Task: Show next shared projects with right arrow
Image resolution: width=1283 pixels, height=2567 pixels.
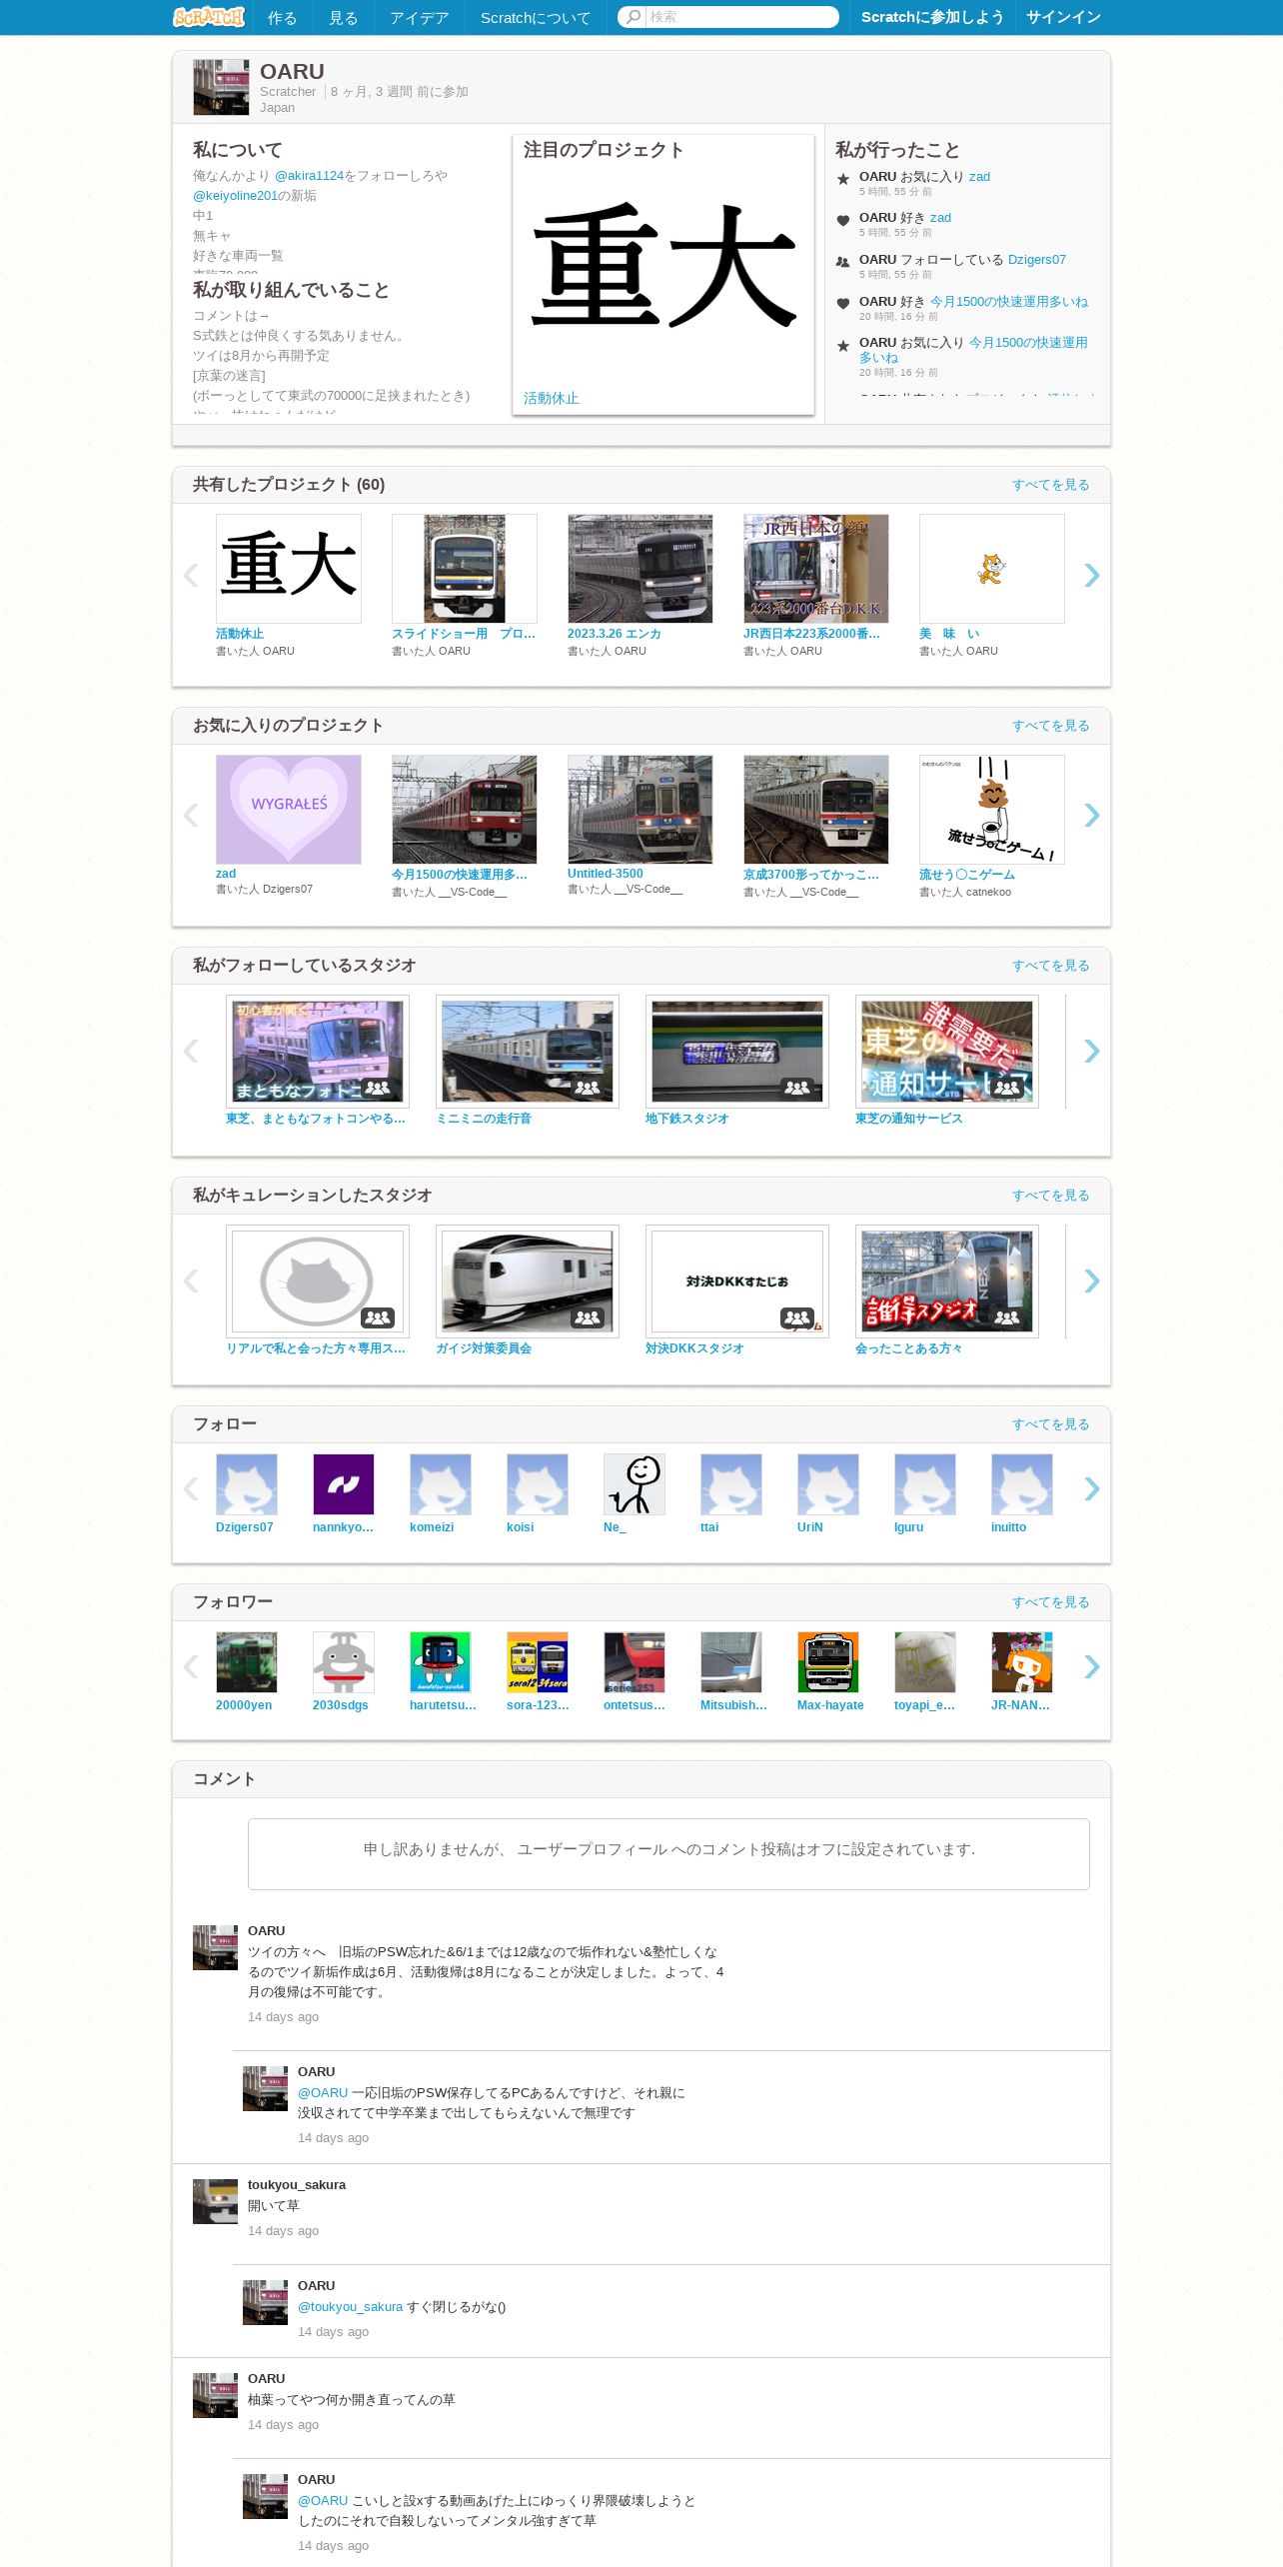Action: [x=1091, y=575]
